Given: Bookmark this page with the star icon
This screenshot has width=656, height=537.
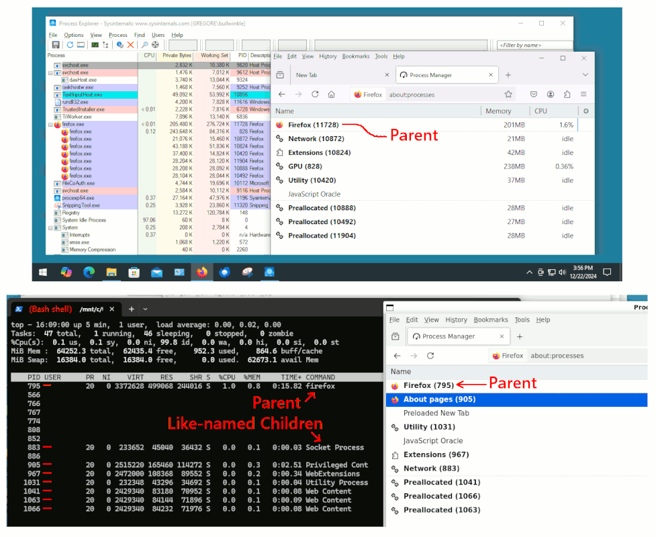Looking at the screenshot, I should 508,95.
